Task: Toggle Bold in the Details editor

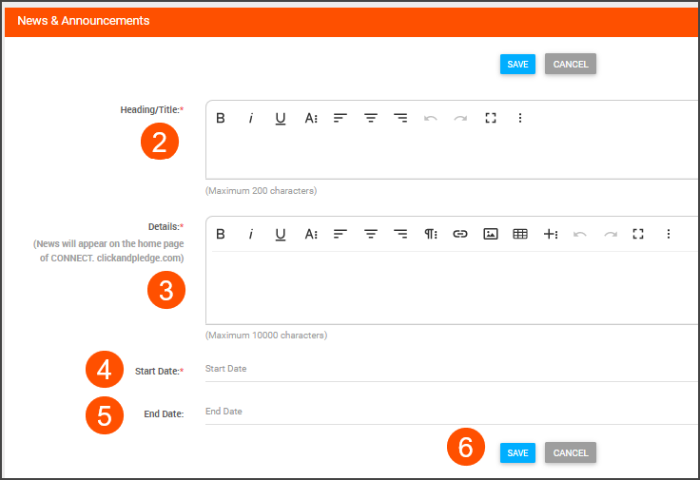Action: click(x=221, y=234)
